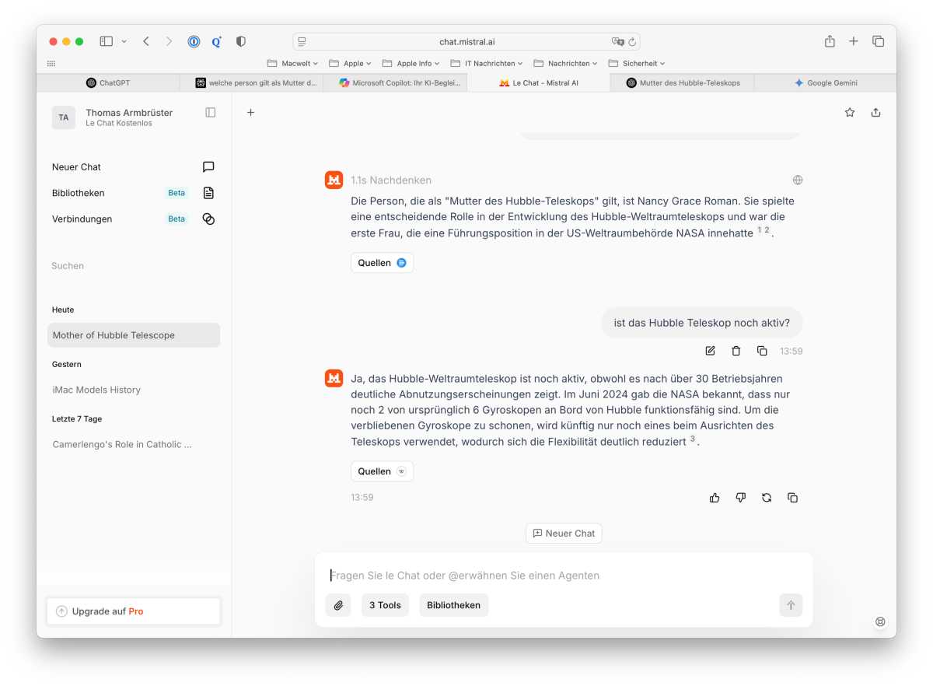Edit the user message with the pencil icon

click(x=710, y=351)
